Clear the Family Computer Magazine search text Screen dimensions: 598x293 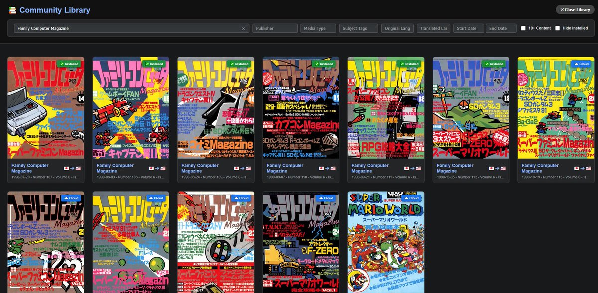243,28
